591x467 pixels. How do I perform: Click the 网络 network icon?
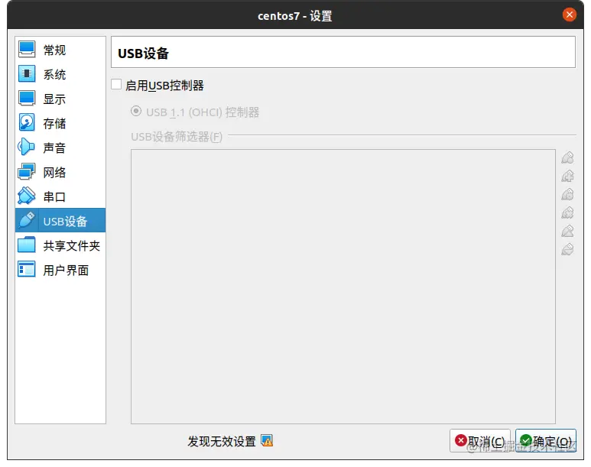(27, 172)
